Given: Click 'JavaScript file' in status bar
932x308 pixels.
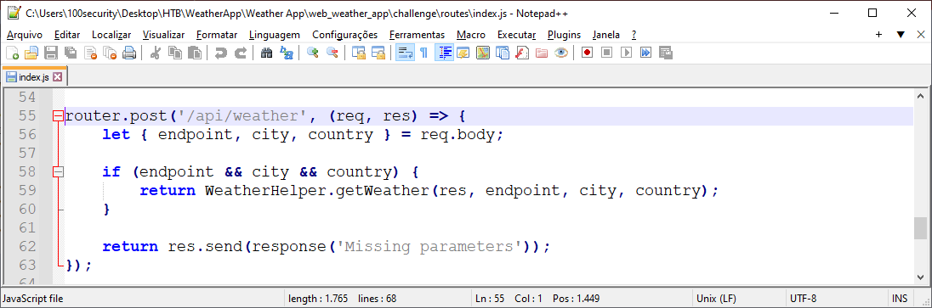Looking at the screenshot, I should tap(33, 299).
